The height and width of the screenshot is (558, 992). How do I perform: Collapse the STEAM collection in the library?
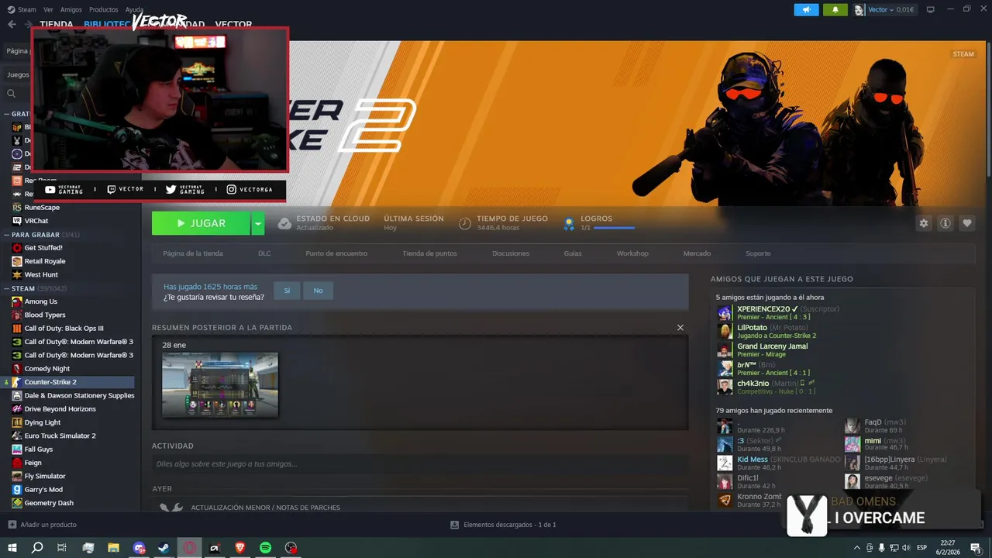tap(6, 288)
